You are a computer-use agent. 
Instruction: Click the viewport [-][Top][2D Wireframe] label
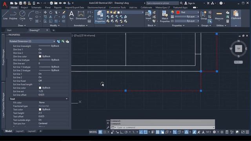click(84, 36)
